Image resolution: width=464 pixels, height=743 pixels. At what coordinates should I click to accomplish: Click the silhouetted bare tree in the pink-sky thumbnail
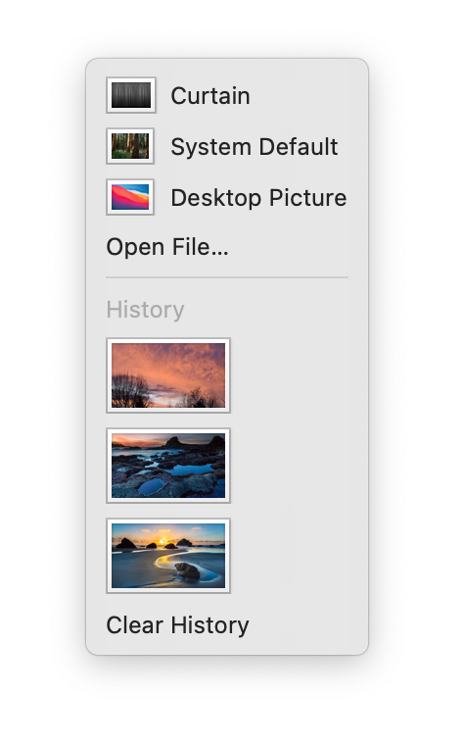pos(130,391)
